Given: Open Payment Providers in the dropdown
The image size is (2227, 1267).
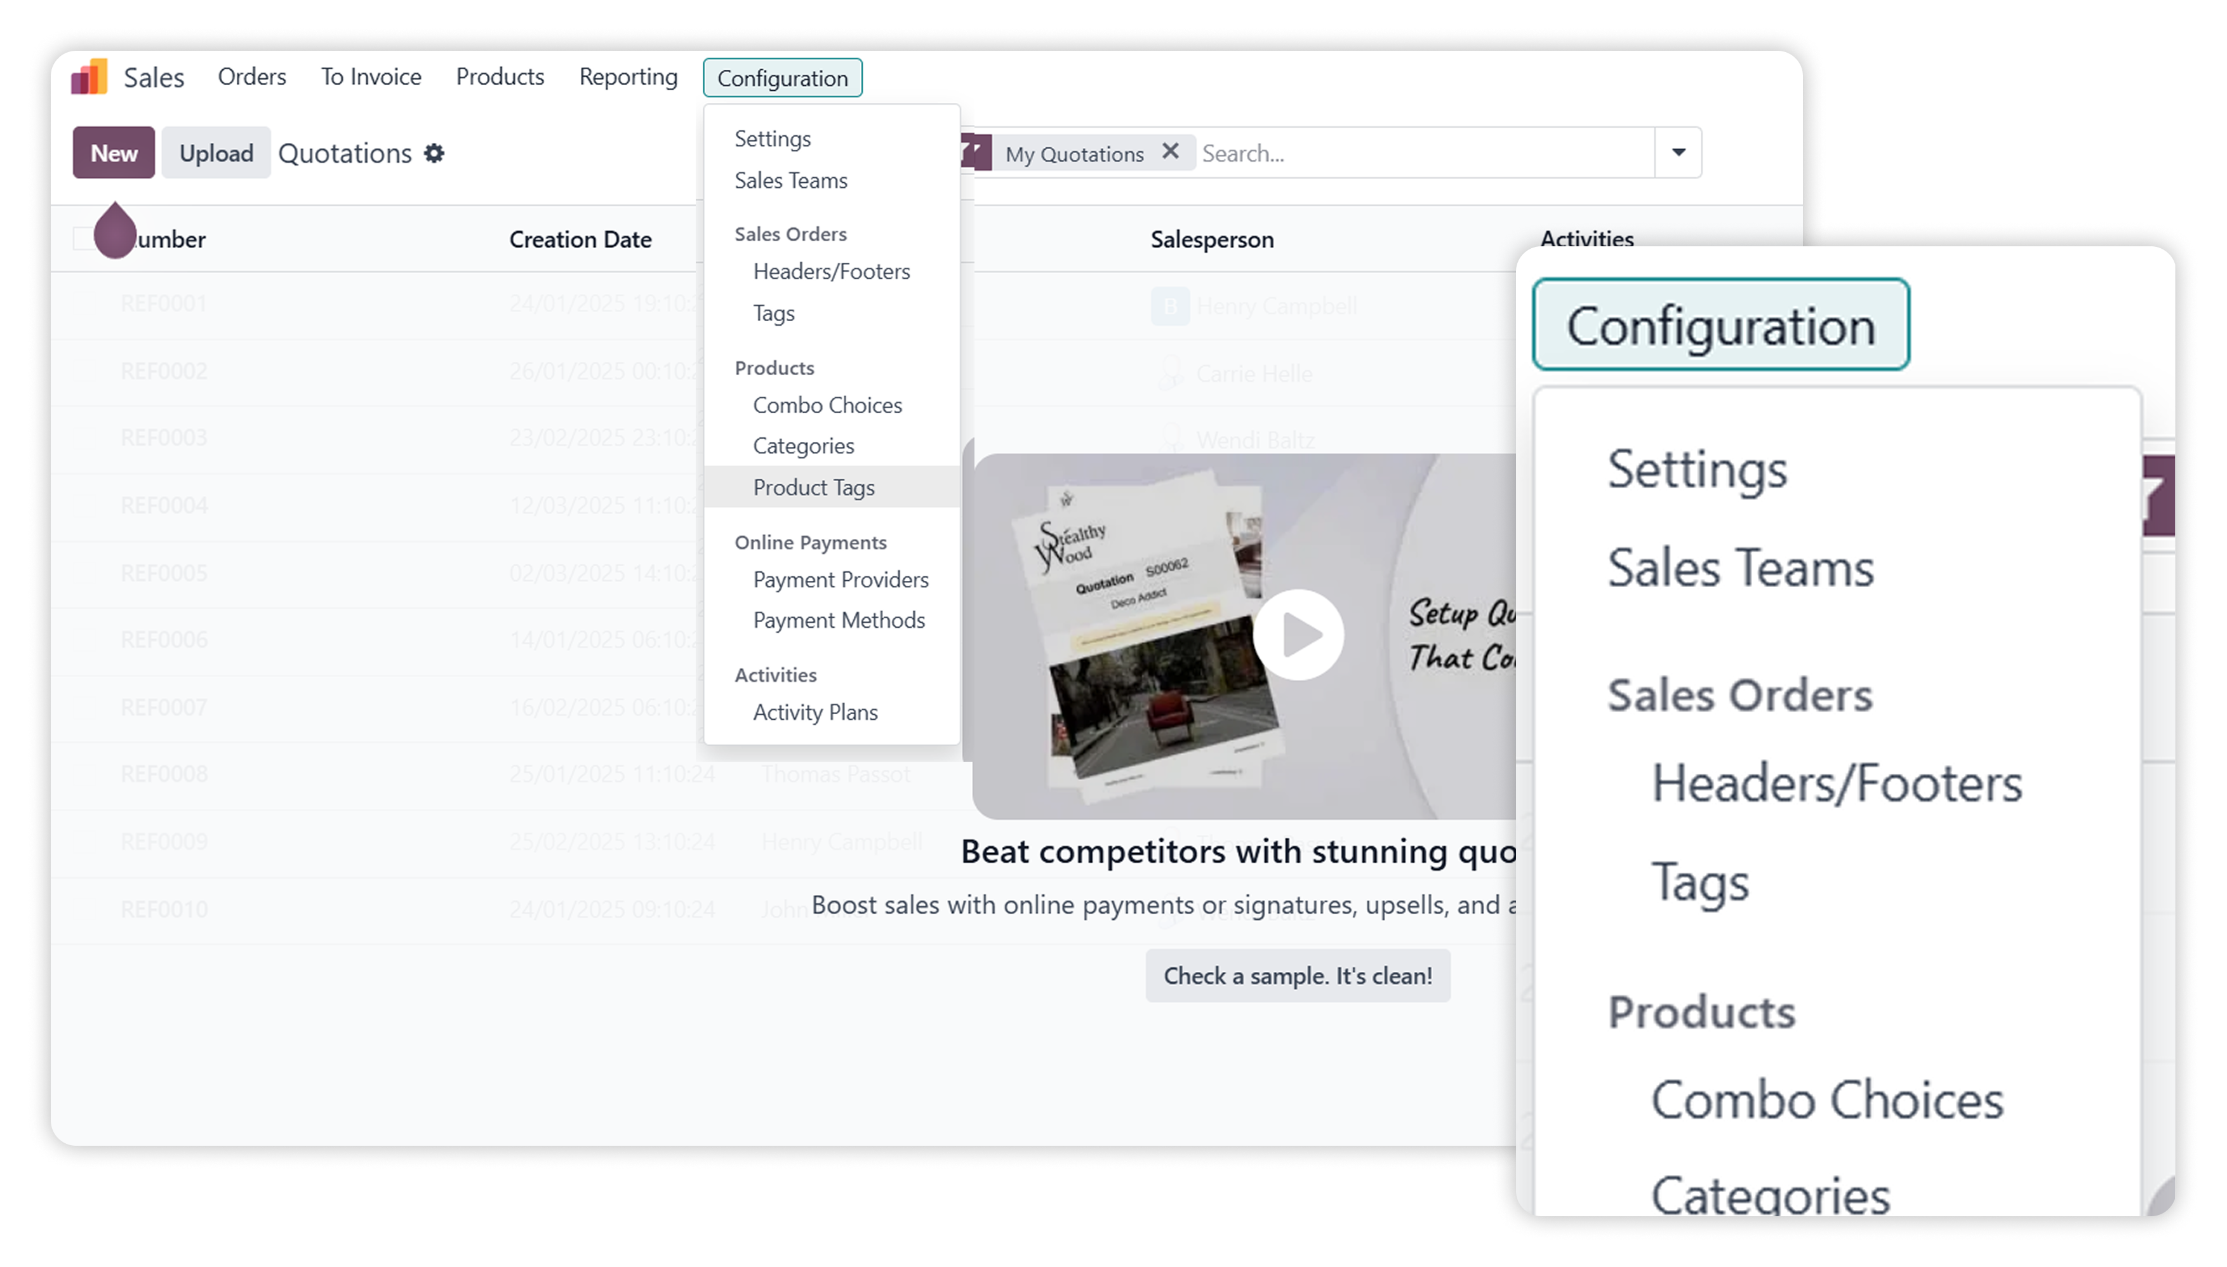Looking at the screenshot, I should 841,580.
